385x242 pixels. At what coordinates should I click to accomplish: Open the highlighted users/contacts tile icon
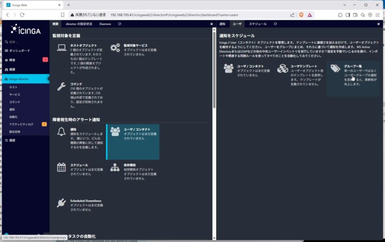tap(115, 131)
